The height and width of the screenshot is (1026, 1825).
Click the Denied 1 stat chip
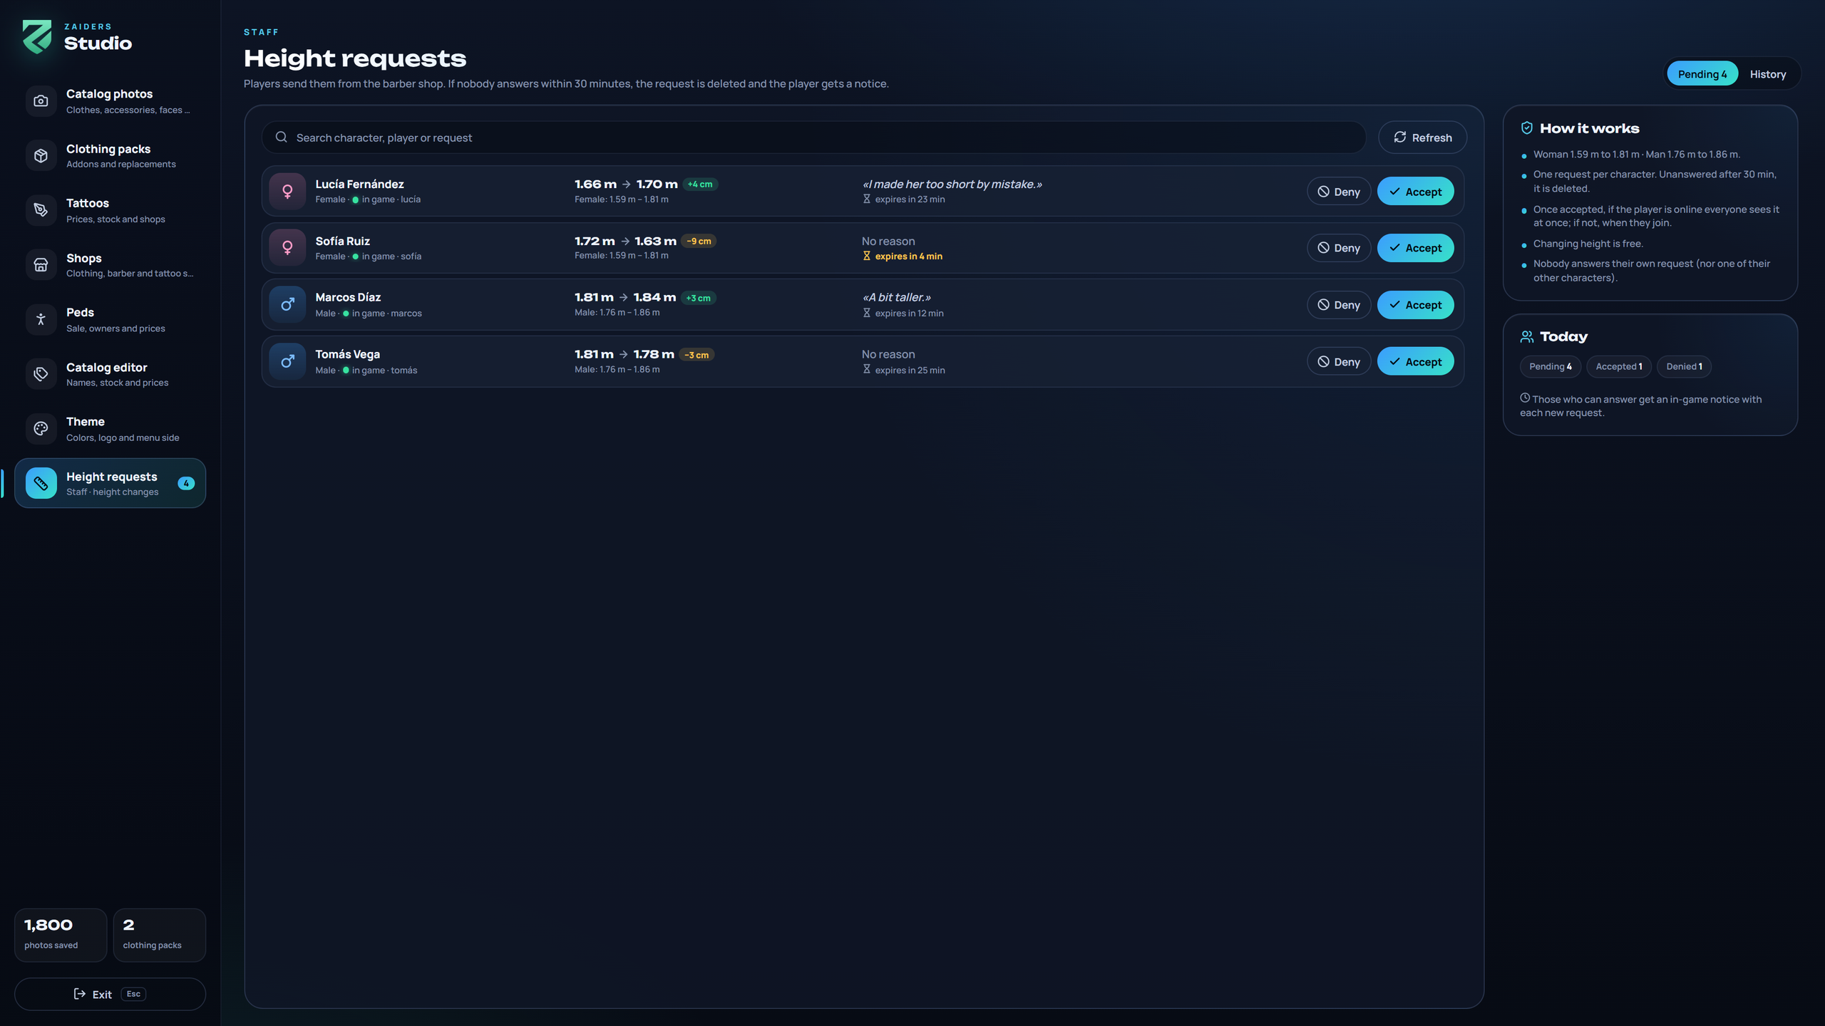point(1684,366)
